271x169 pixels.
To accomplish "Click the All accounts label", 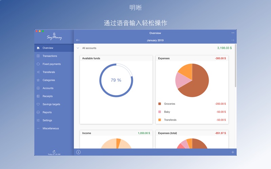I will click(x=89, y=48).
